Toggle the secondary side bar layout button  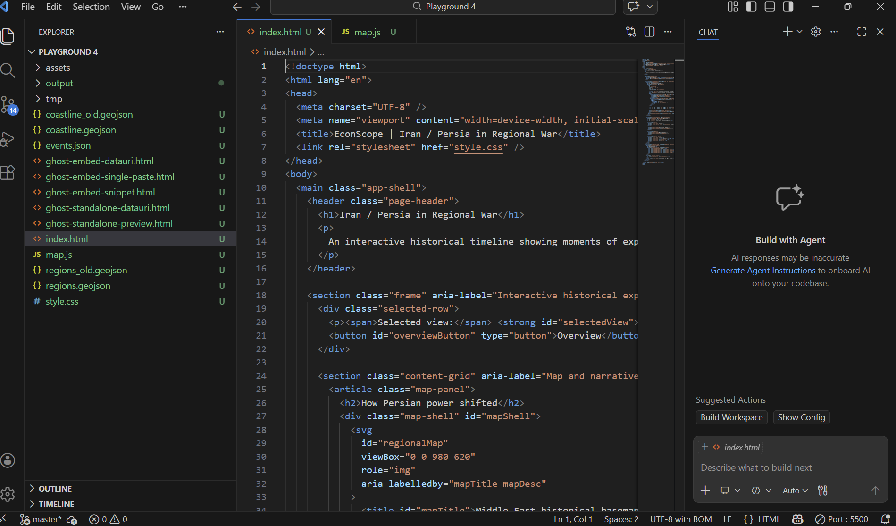point(788,7)
